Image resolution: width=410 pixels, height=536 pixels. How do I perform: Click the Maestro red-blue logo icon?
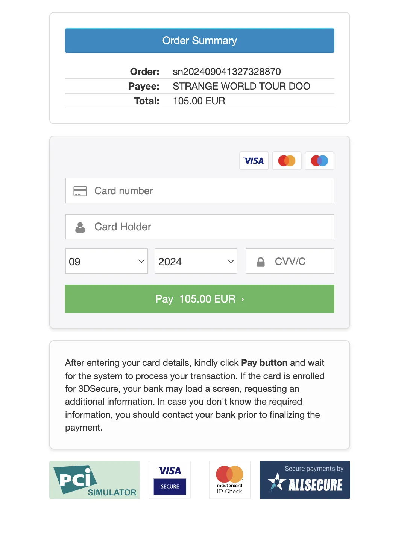319,161
